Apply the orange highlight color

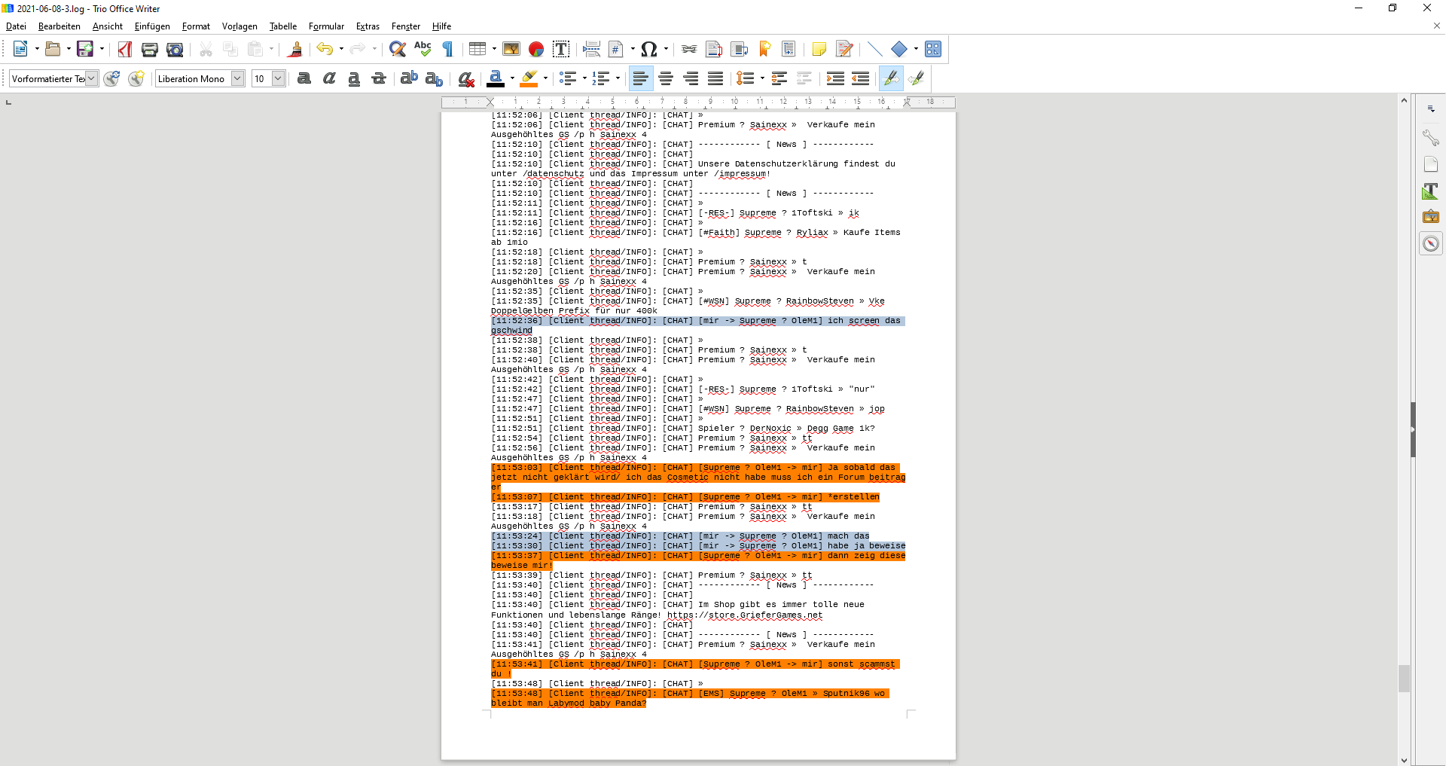tap(529, 78)
